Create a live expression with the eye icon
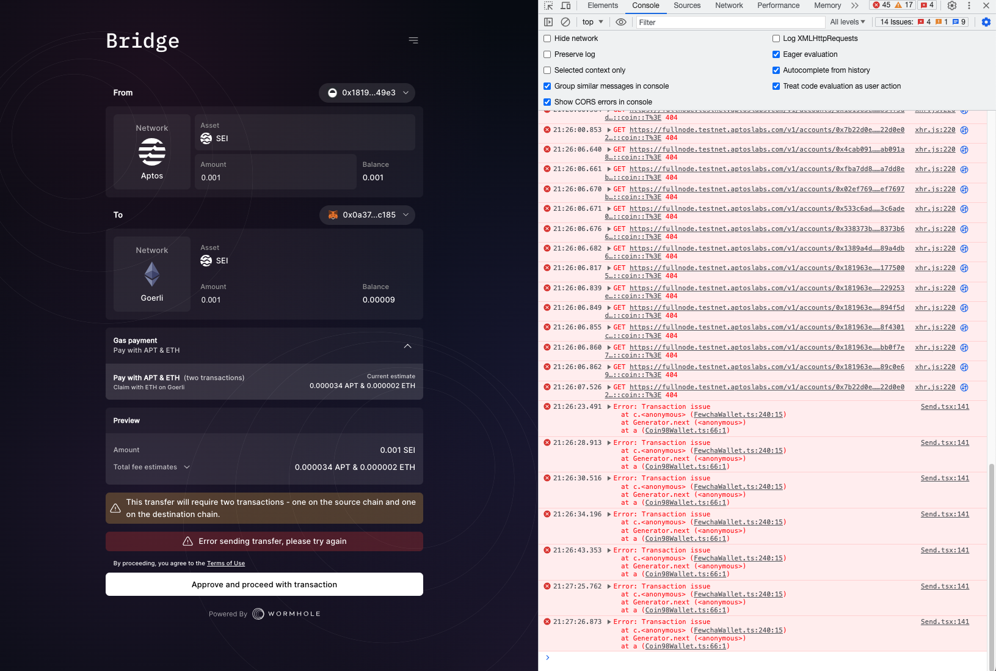The height and width of the screenshot is (671, 996). [621, 22]
